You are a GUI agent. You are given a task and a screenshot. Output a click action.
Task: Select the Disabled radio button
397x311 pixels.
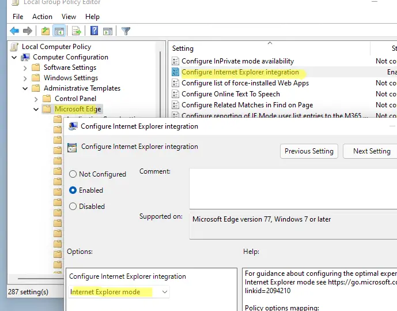click(73, 207)
